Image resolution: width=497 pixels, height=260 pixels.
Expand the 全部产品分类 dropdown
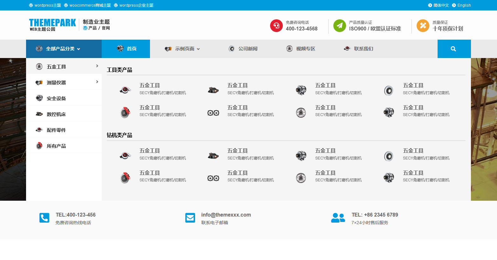63,49
